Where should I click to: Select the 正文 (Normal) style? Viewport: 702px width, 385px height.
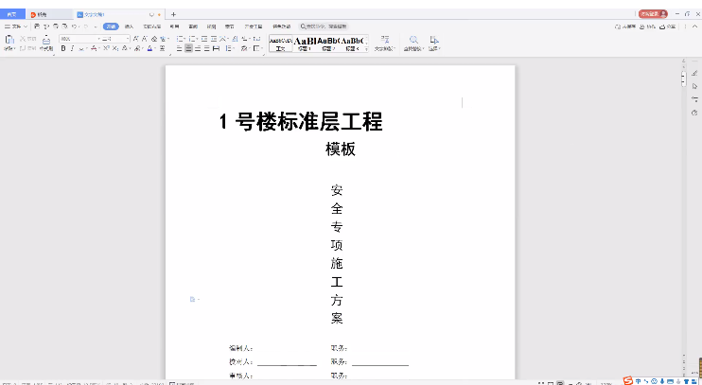281,44
